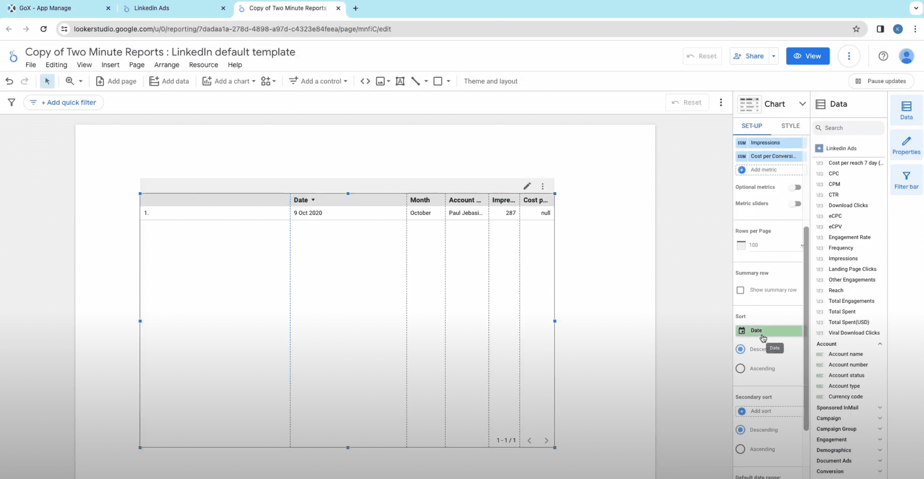Screen dimensions: 924x479
Task: Open the report three-dot options menu
Action: [849, 56]
